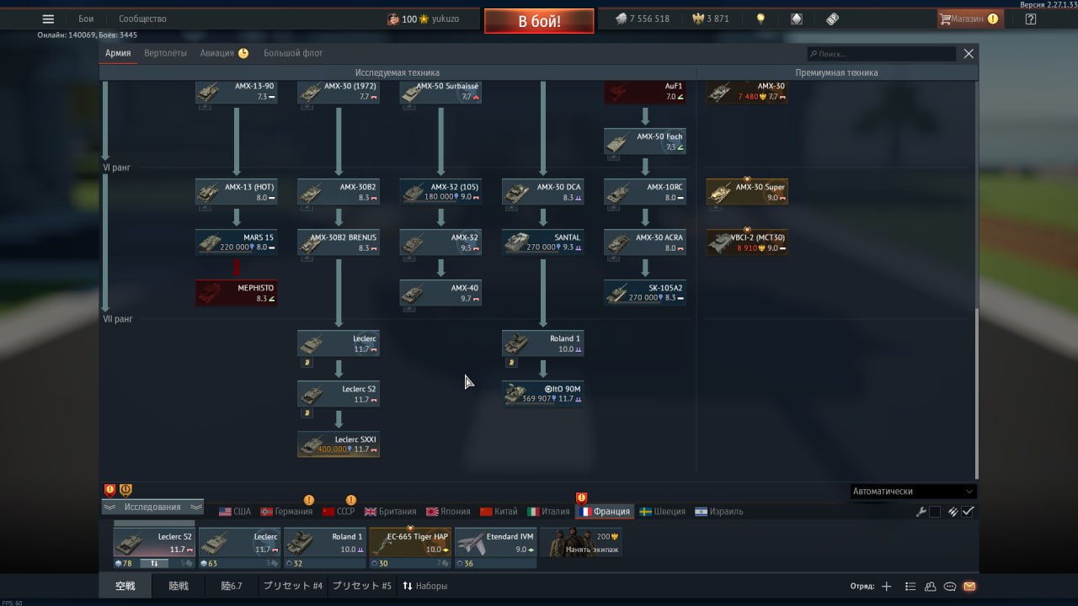Select the Италия nation tab

click(x=548, y=512)
